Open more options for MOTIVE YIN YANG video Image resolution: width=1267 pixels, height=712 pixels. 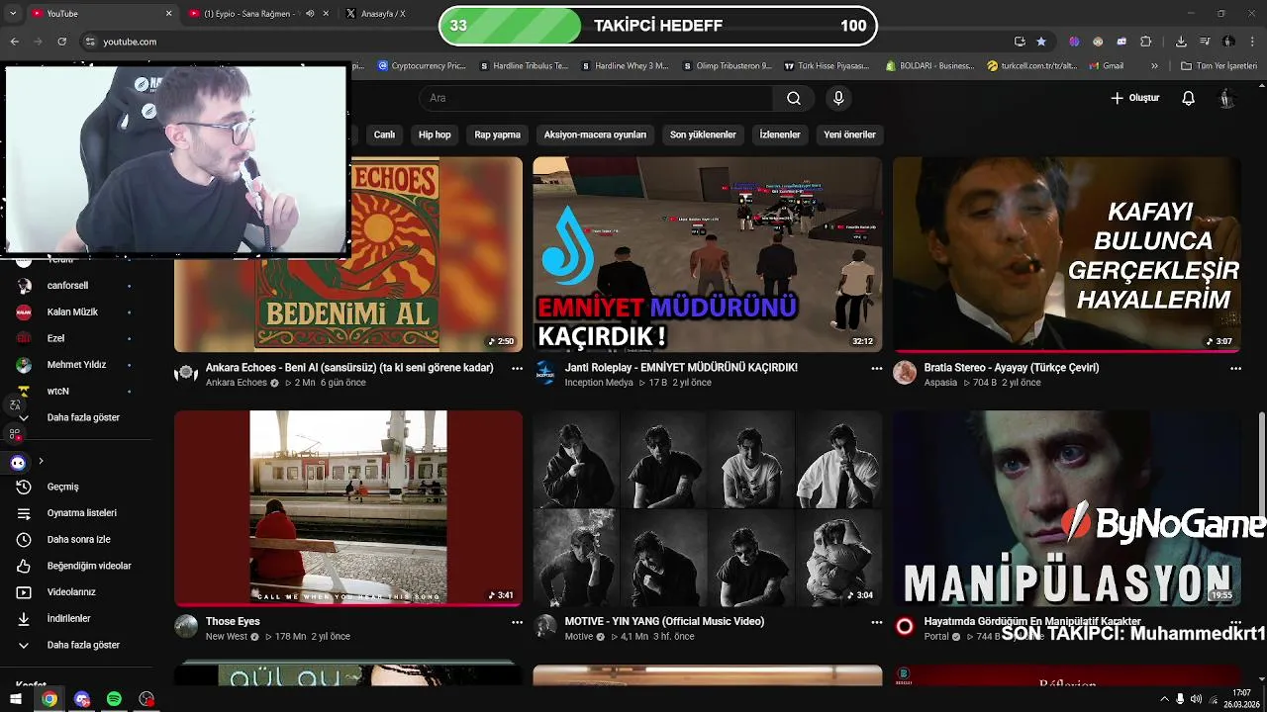[x=876, y=622]
